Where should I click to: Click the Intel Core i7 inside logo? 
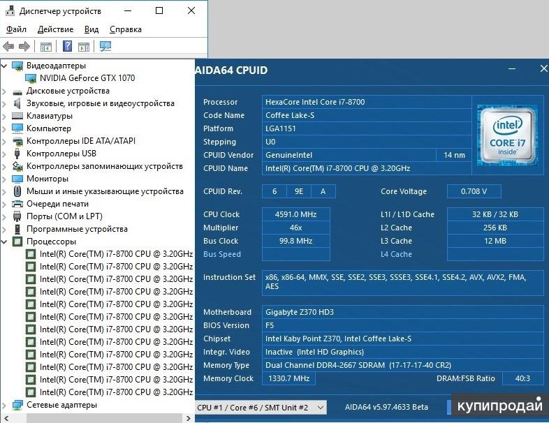tap(507, 135)
